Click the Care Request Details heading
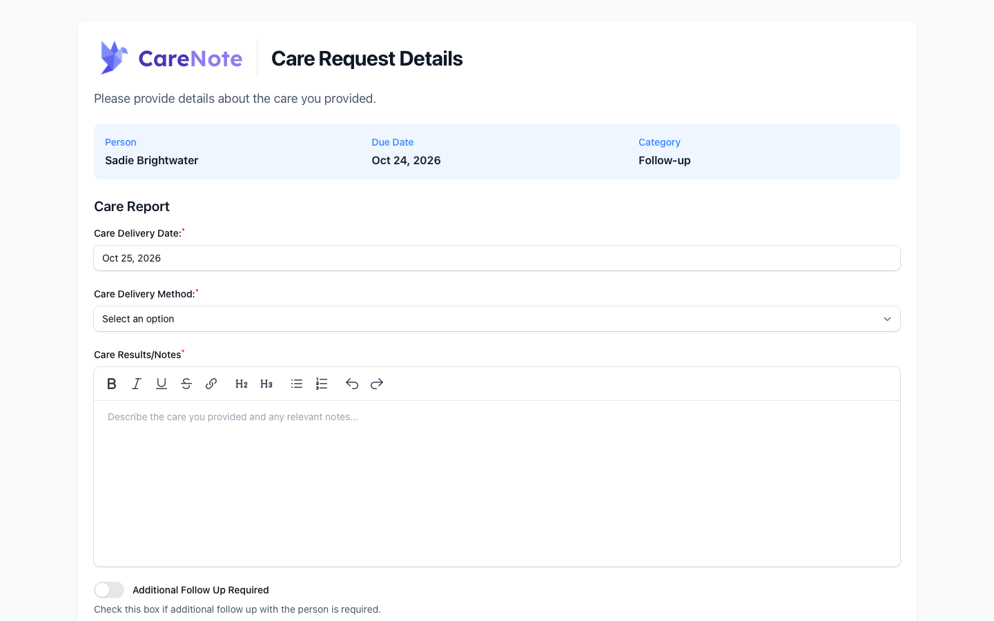This screenshot has width=994, height=621. pyautogui.click(x=367, y=59)
